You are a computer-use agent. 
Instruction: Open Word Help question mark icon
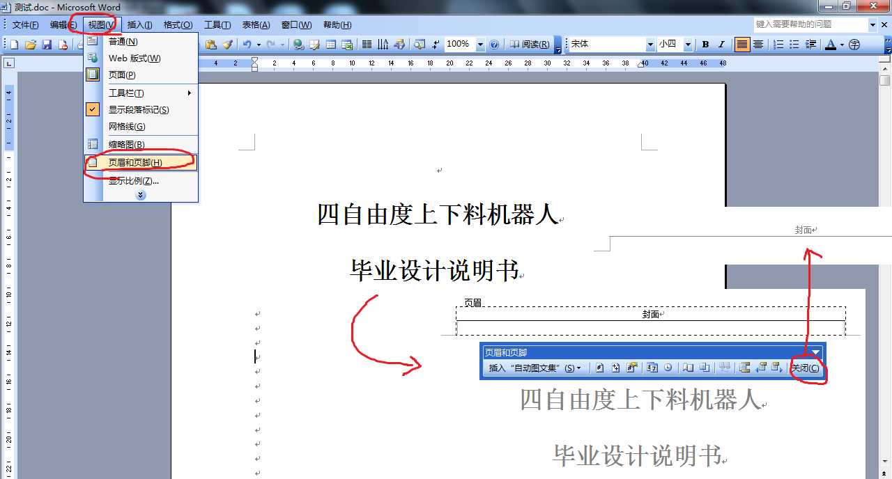coord(494,45)
